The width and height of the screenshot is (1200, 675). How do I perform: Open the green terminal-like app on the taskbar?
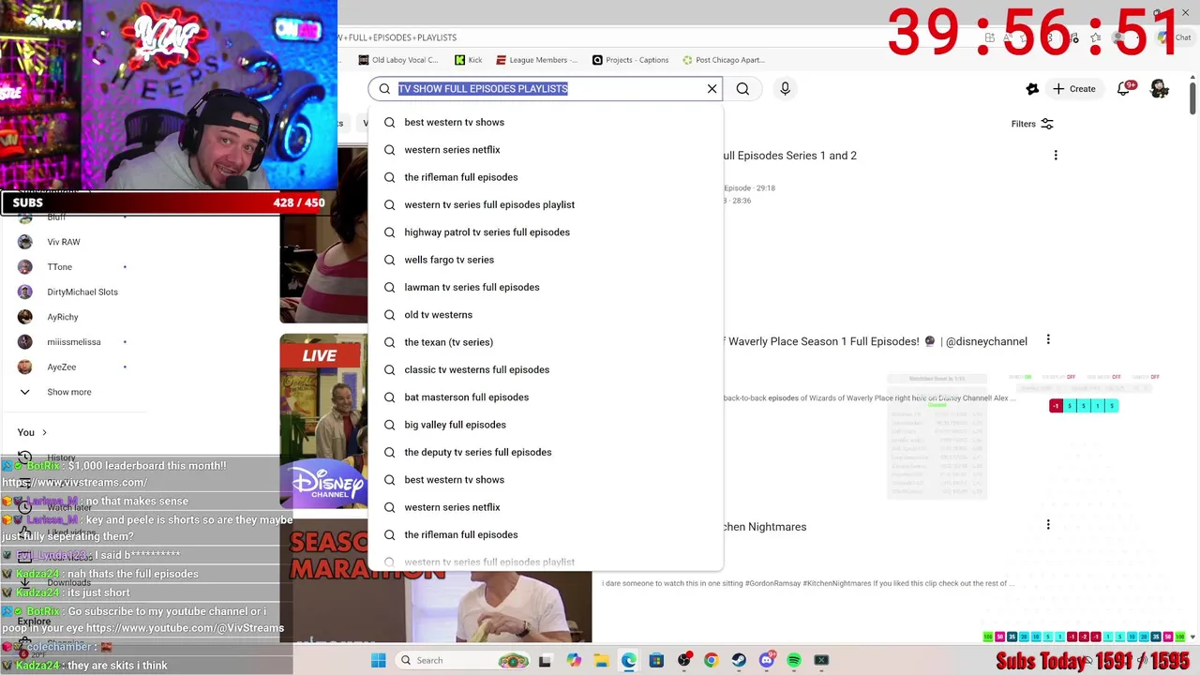point(821,660)
